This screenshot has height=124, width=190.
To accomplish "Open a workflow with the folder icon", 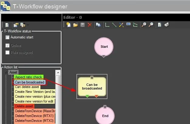I will point(75,25).
